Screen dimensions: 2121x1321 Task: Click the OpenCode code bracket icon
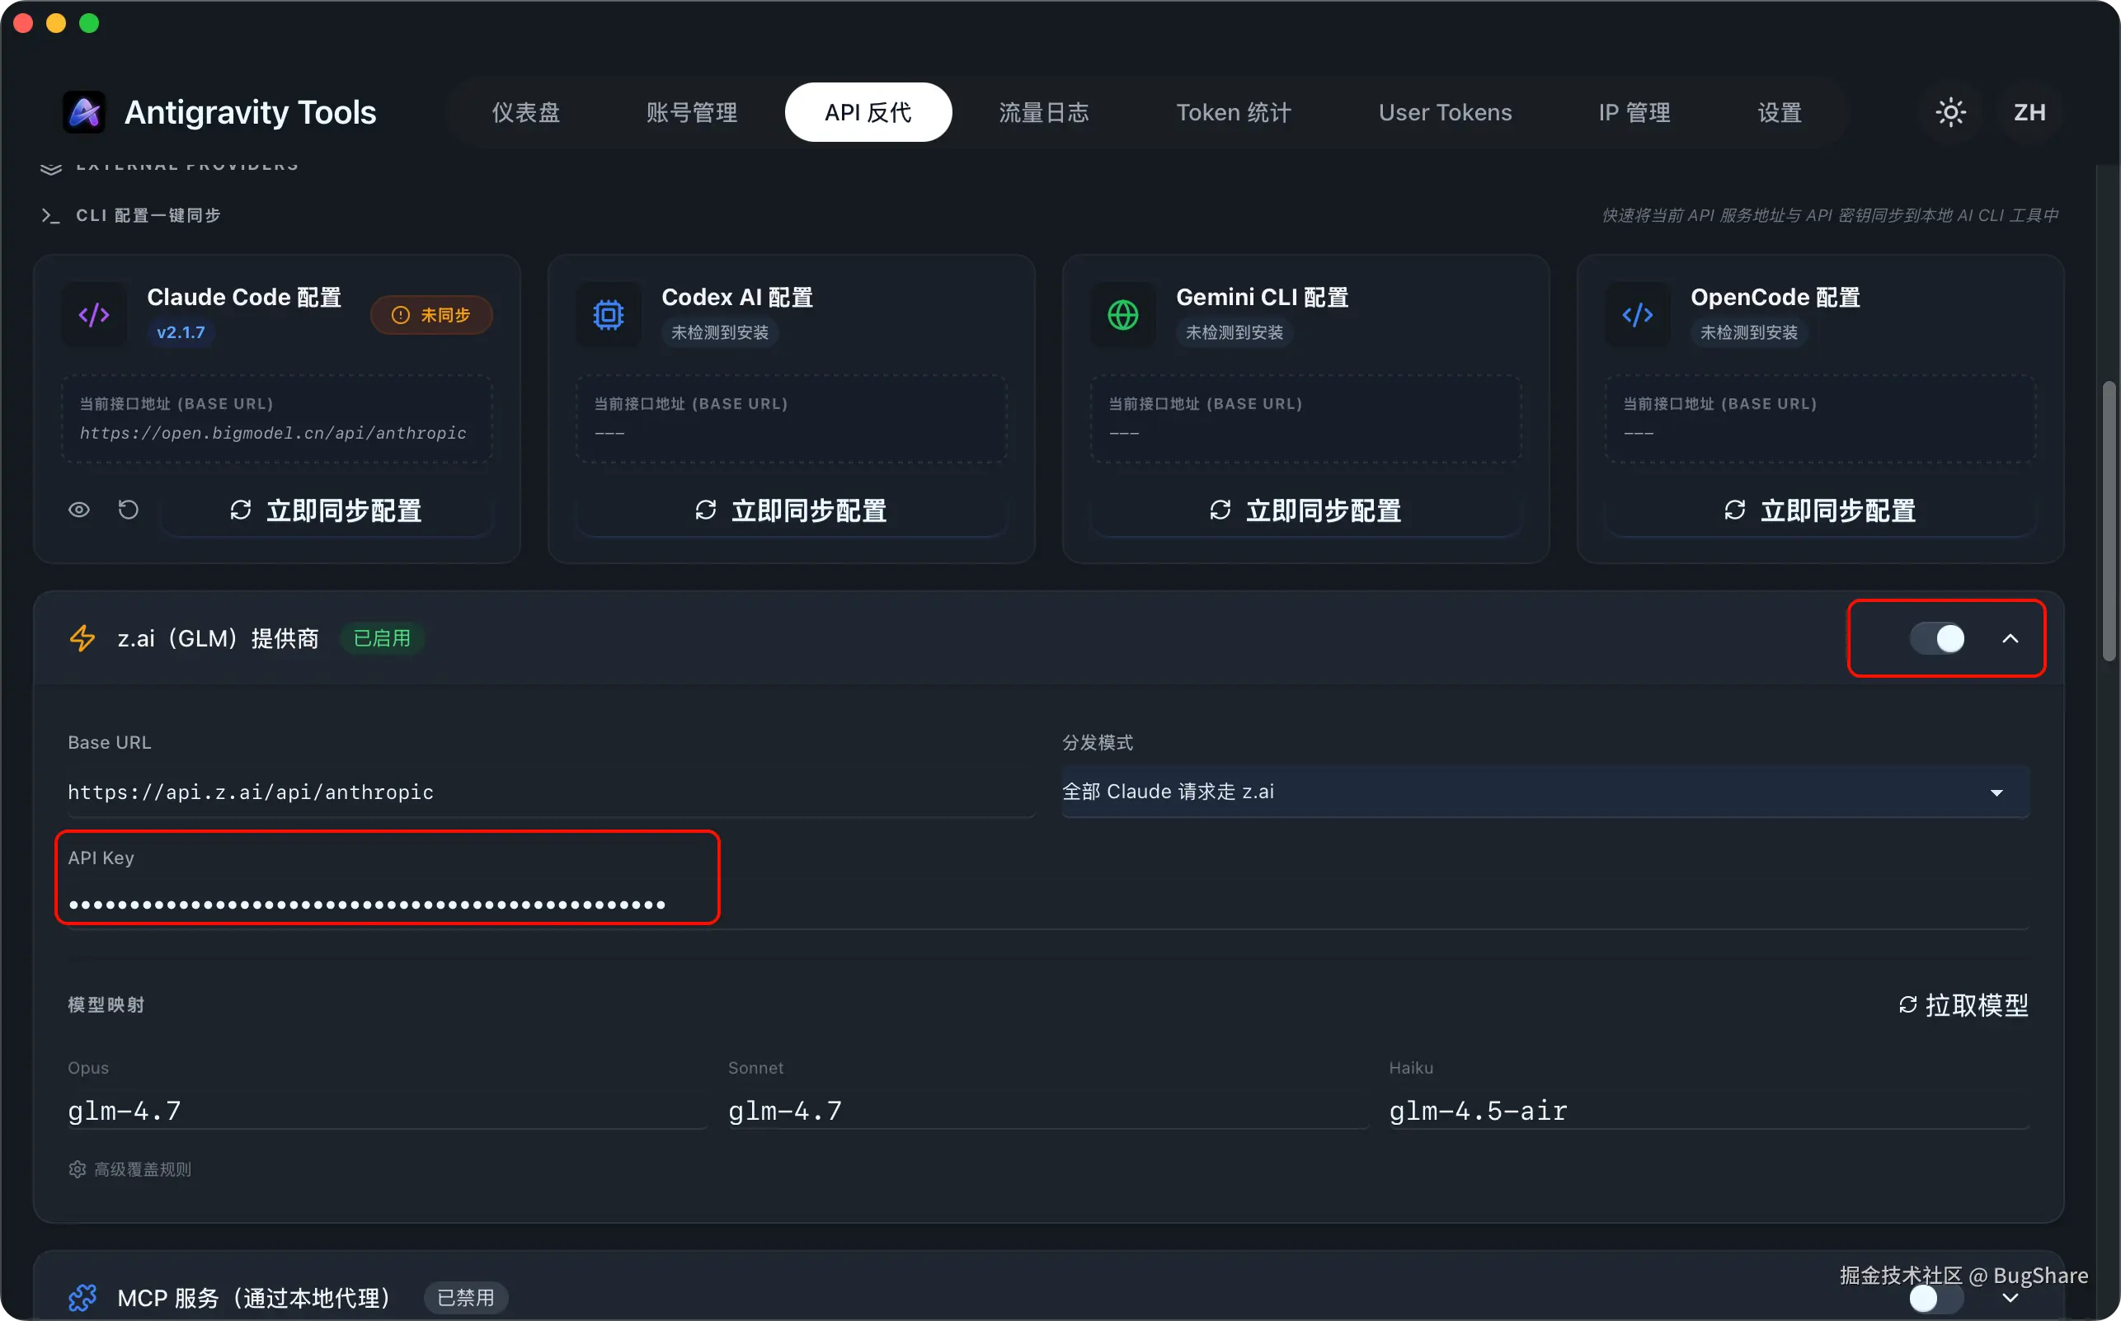point(1637,314)
